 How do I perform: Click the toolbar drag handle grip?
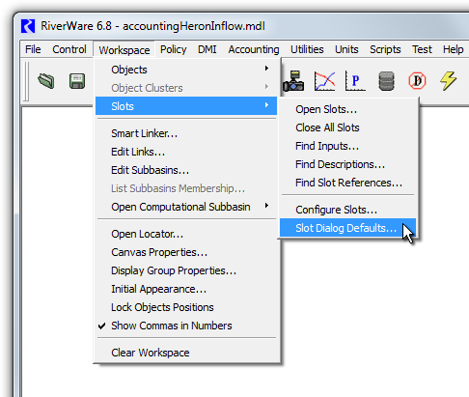[26, 81]
